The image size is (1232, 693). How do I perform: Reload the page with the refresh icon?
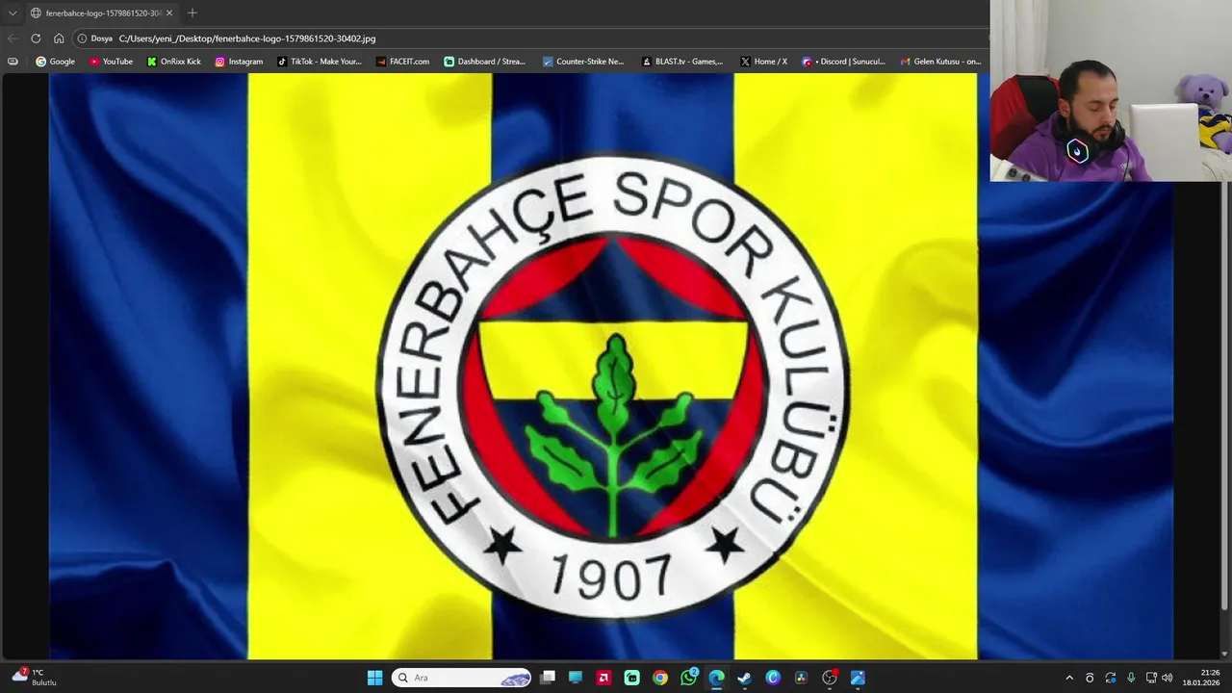coord(36,38)
